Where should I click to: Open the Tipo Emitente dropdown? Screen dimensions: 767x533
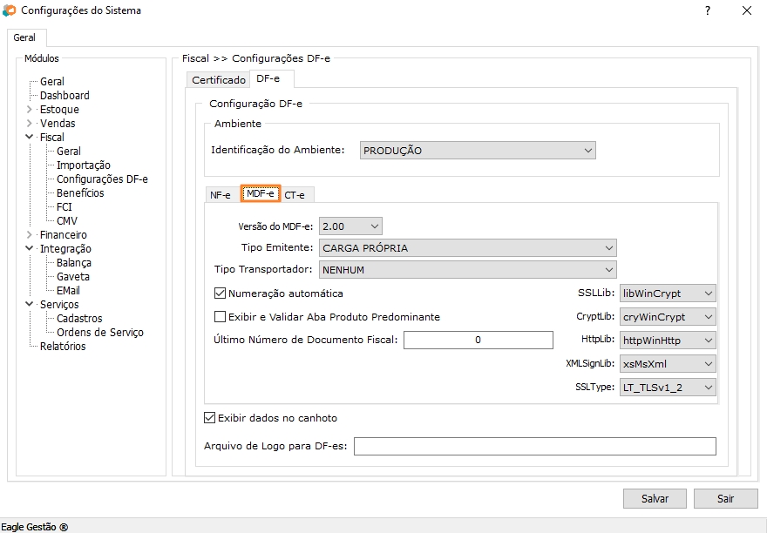(x=468, y=248)
